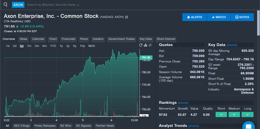Filter news by Press Releases
Screen dimensions: 260x129
pos(45,126)
